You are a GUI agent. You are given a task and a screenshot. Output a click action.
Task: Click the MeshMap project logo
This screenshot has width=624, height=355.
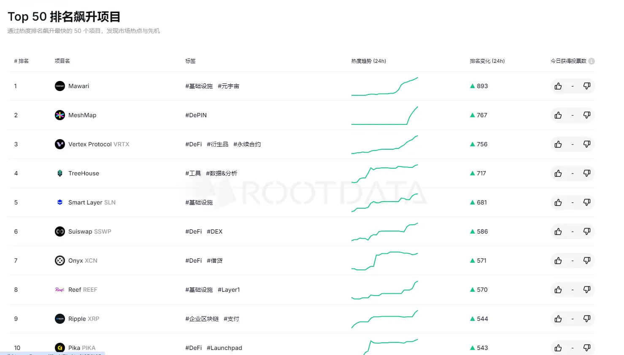(x=59, y=115)
